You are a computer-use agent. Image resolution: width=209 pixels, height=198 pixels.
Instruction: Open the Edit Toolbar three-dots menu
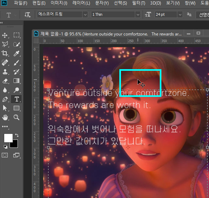tap(5, 127)
